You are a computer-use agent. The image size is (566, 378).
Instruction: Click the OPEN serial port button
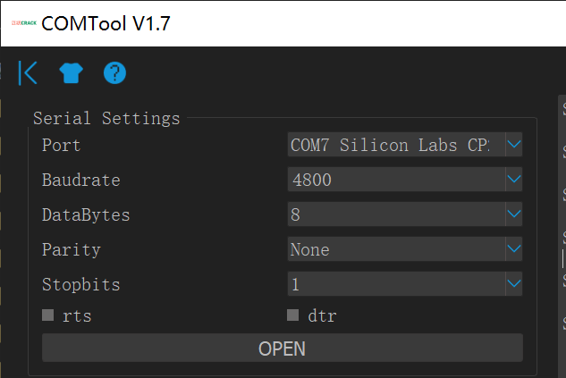pyautogui.click(x=282, y=349)
